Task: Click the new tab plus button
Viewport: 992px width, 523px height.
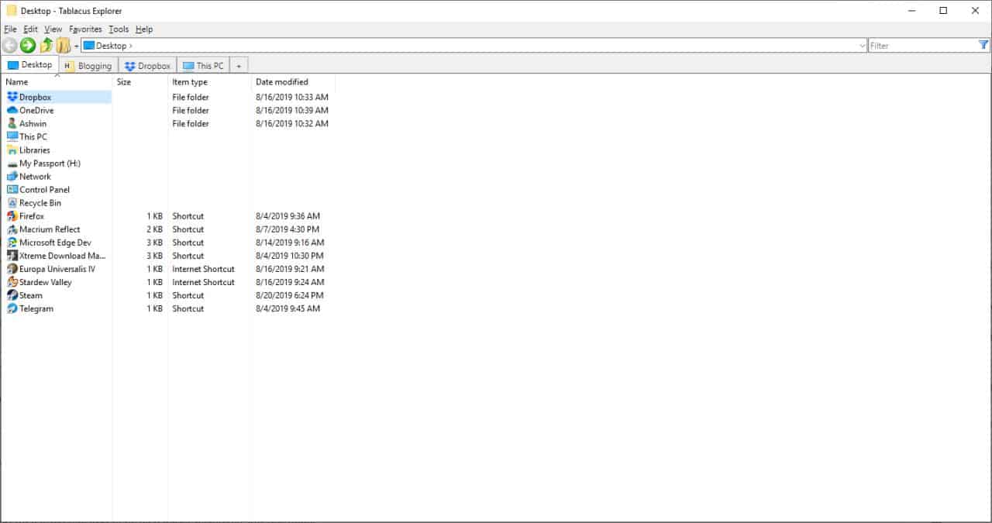Action: coord(238,65)
